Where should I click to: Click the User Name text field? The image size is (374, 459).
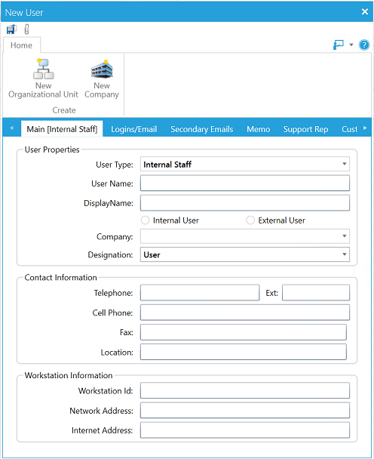pyautogui.click(x=245, y=183)
